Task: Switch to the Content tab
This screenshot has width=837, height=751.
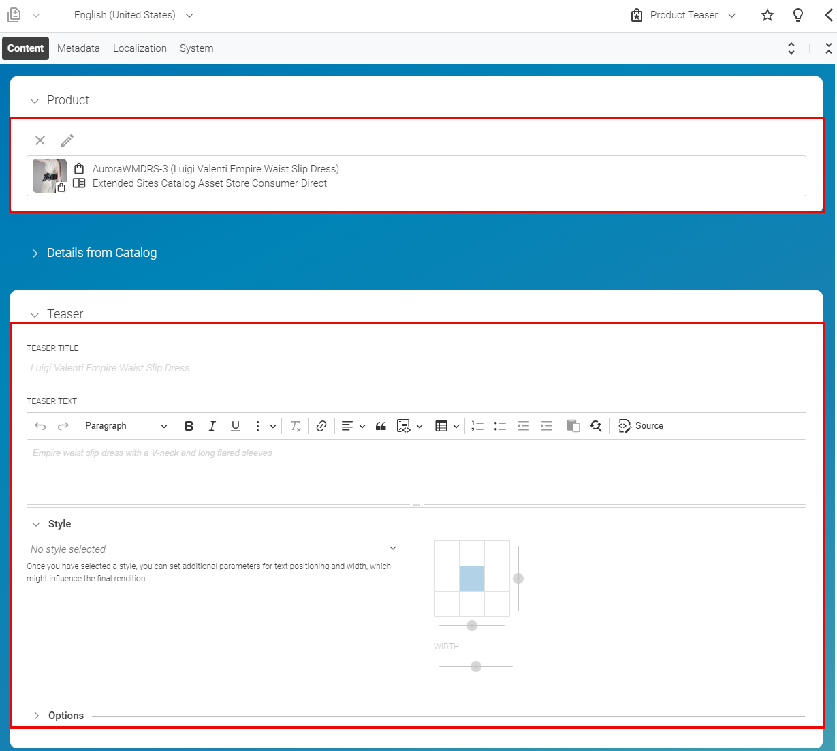Action: 26,48
